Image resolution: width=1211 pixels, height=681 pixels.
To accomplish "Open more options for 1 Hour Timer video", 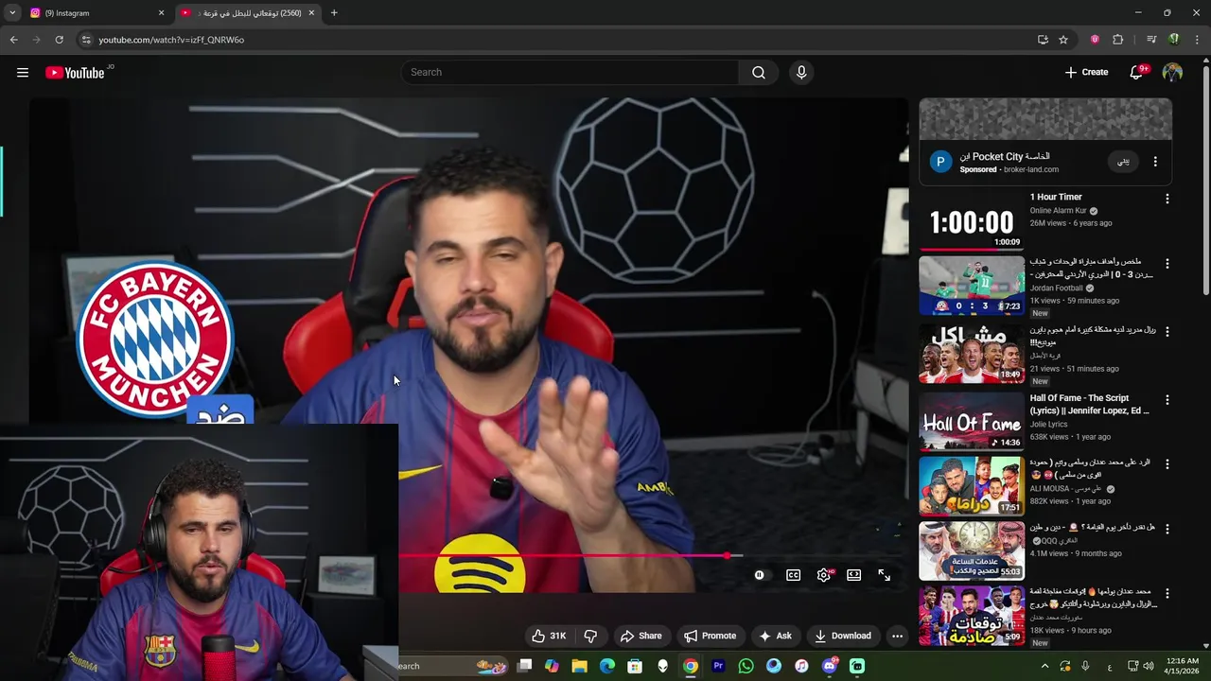I will pos(1167,199).
